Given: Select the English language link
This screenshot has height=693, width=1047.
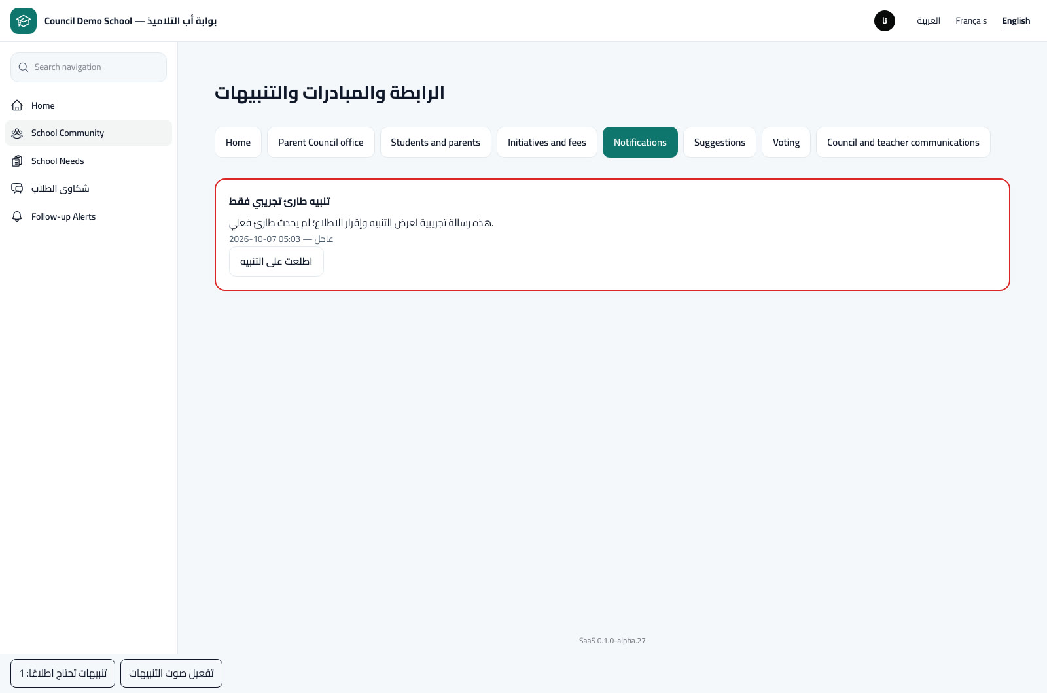Looking at the screenshot, I should tap(1016, 21).
